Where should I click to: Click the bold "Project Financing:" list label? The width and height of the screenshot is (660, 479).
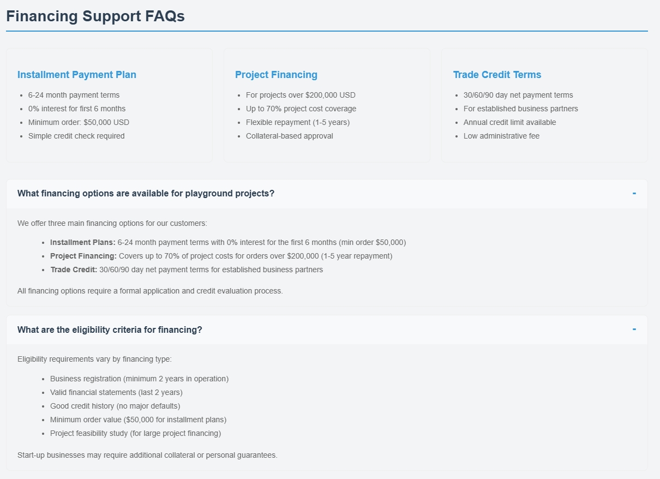[x=83, y=256]
